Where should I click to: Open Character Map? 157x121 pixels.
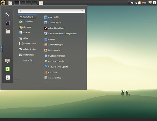pos(53,78)
